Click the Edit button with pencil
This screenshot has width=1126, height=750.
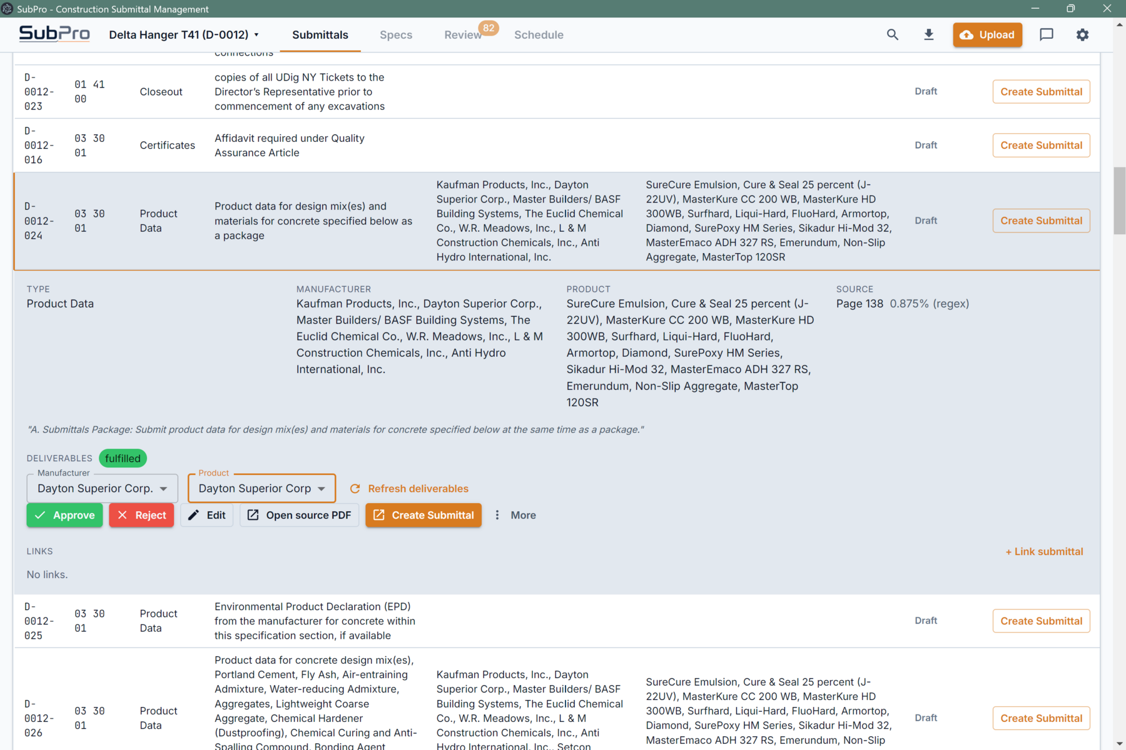(x=207, y=515)
